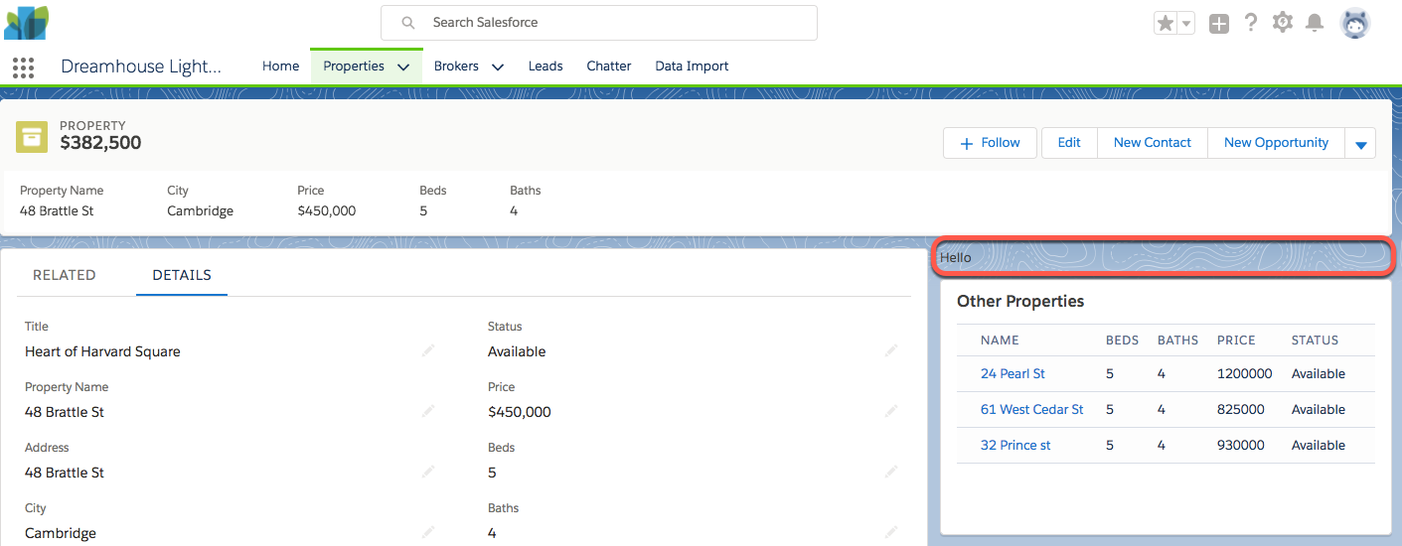Screen dimensions: 1402x546
Task: Click the Edit button
Action: (x=1069, y=143)
